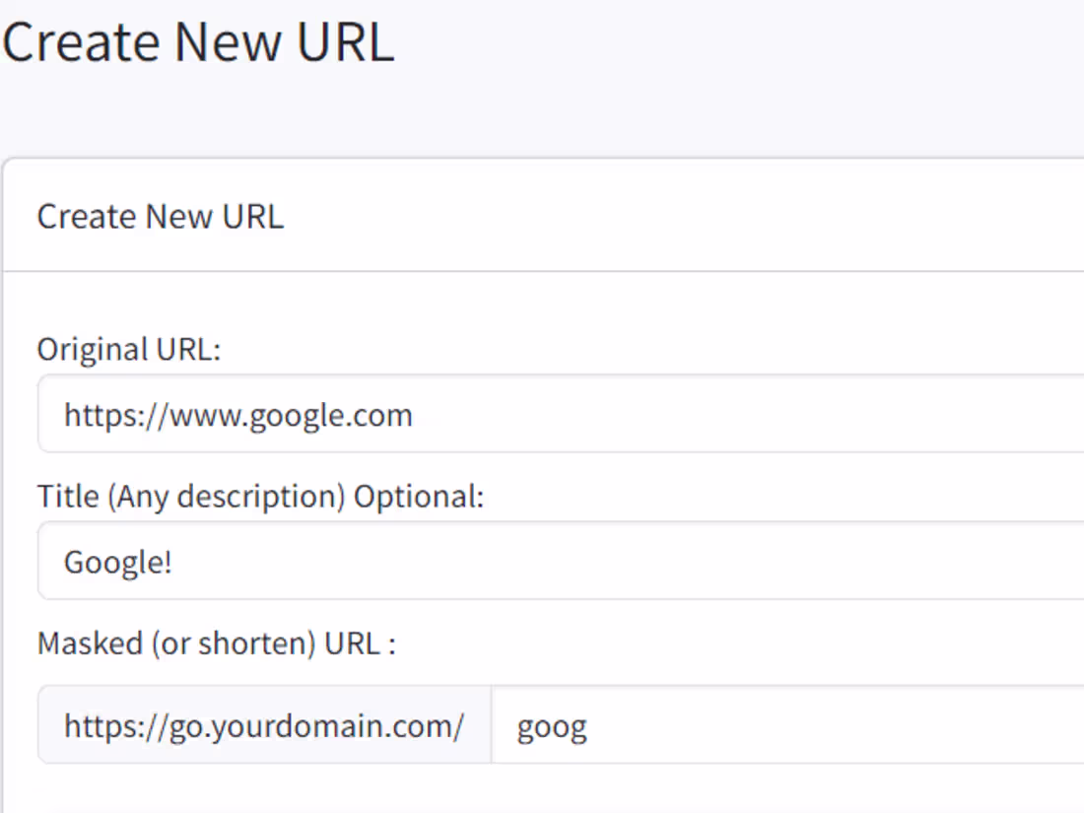Click the Title description input field
Viewport: 1084px width, 813px height.
pyautogui.click(x=542, y=561)
